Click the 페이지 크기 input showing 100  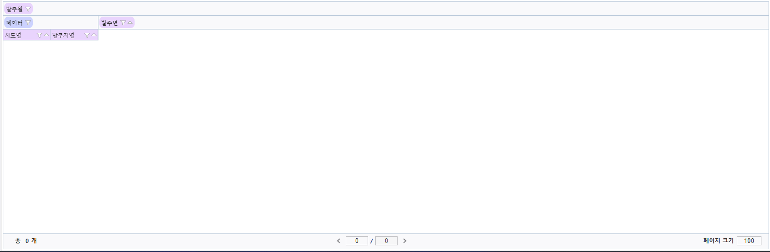[749, 241]
